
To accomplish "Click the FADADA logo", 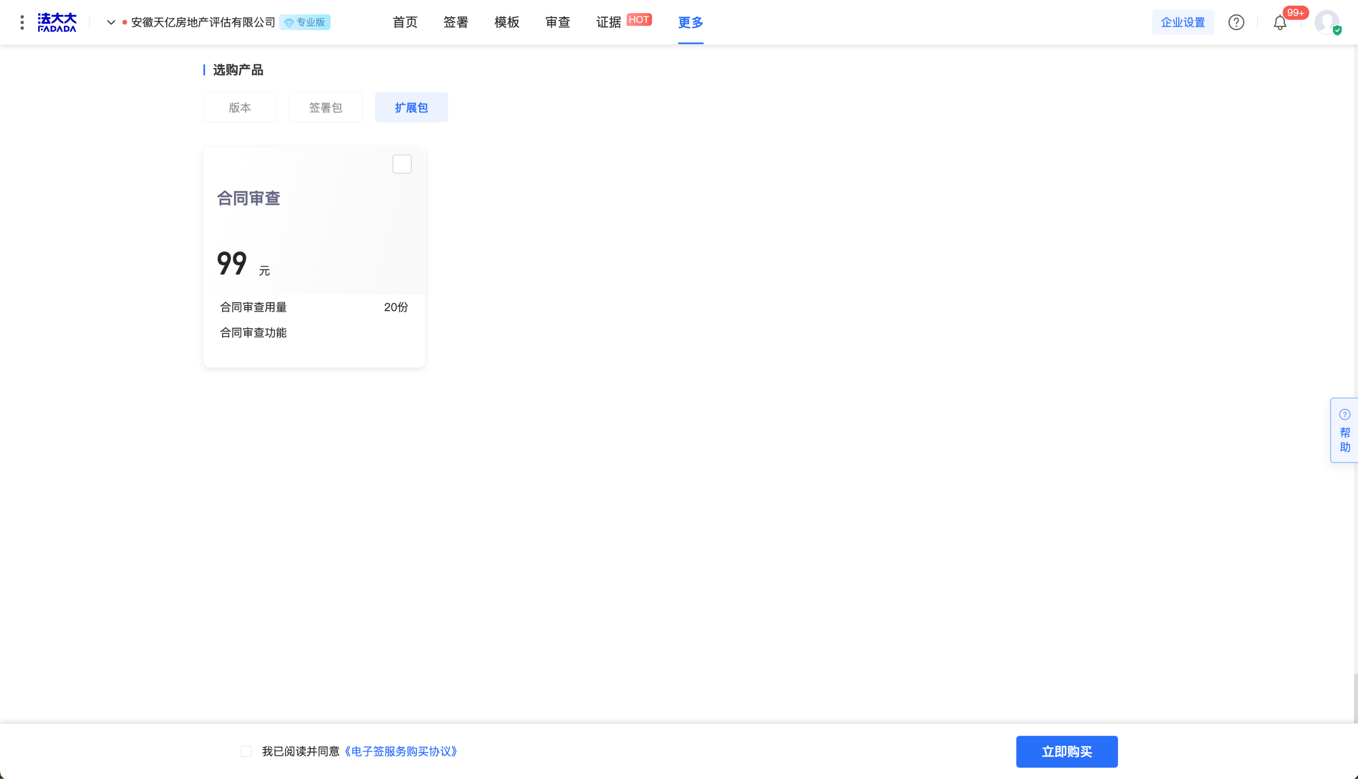I will click(x=57, y=23).
